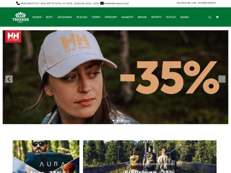Open the NAMIOTY menu item

(127, 17)
